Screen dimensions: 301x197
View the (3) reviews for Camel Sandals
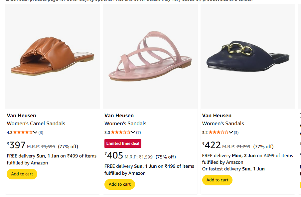tap(41, 132)
